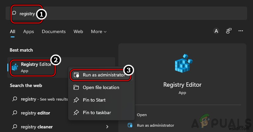Click Registry Editor title in preview pane

(182, 85)
